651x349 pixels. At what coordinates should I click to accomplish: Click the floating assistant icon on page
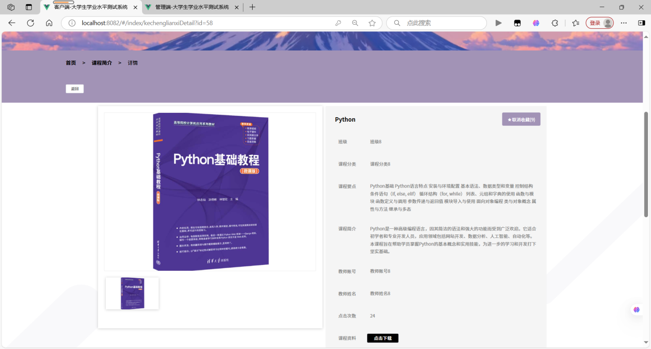pos(637,310)
